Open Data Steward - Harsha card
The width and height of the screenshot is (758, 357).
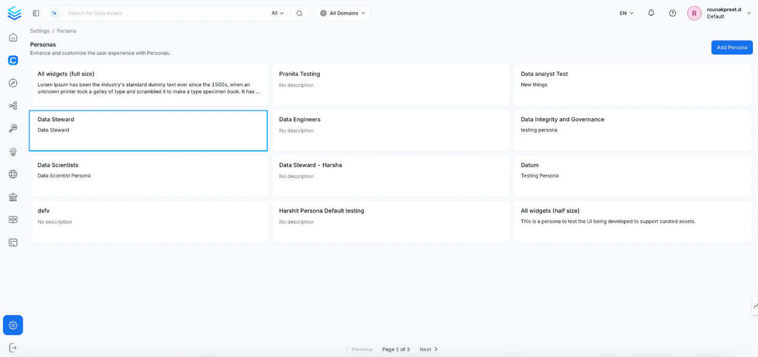click(391, 176)
